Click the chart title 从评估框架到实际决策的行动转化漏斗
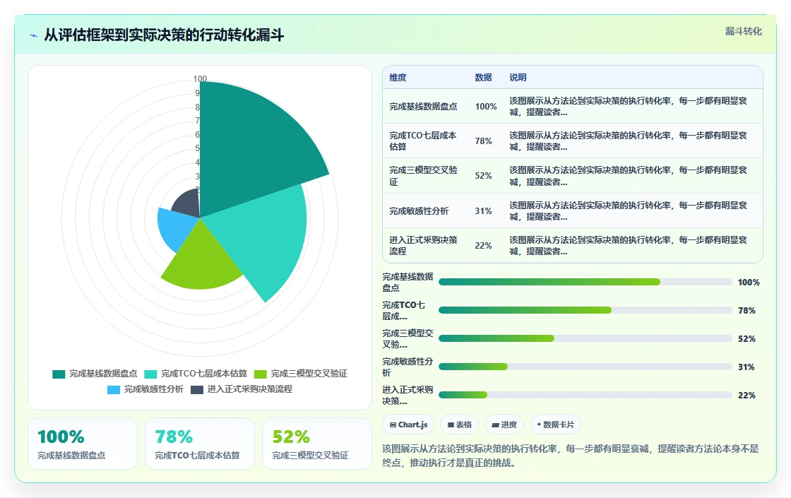Viewport: 791px width, 498px height. pyautogui.click(x=164, y=35)
